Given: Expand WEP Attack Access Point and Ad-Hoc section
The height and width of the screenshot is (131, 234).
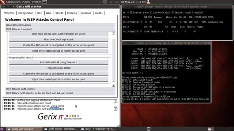Looking at the screenshot, I should 60,93.
